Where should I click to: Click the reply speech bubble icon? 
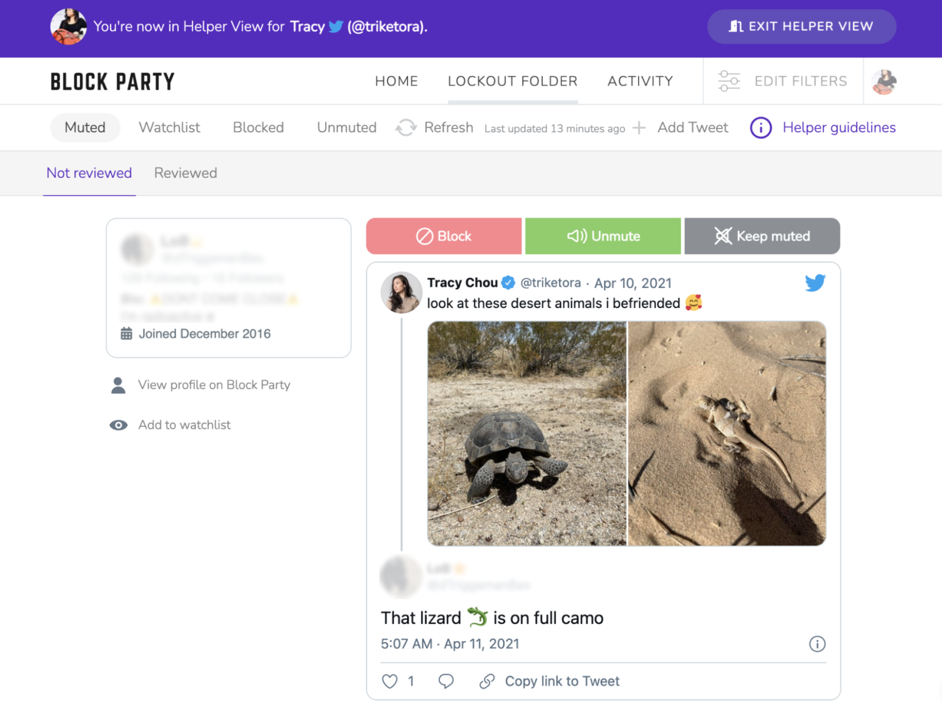[446, 681]
